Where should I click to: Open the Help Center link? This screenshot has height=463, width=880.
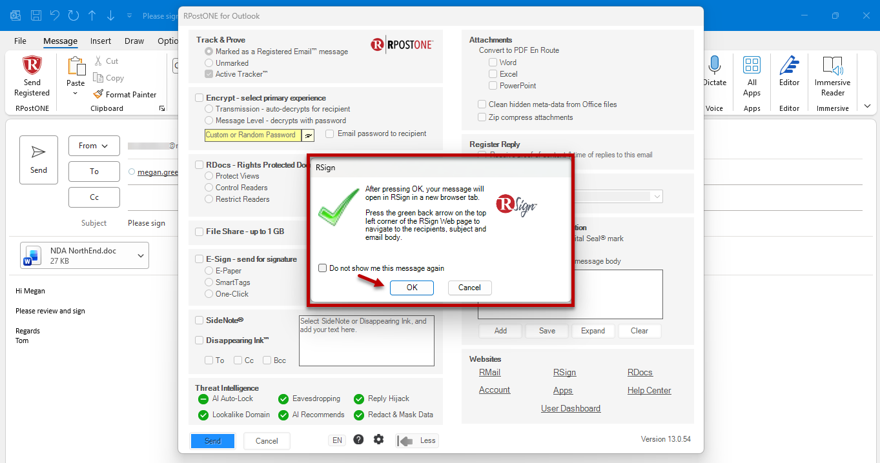click(649, 390)
